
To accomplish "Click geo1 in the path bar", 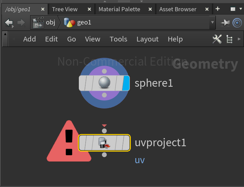I will [84, 22].
